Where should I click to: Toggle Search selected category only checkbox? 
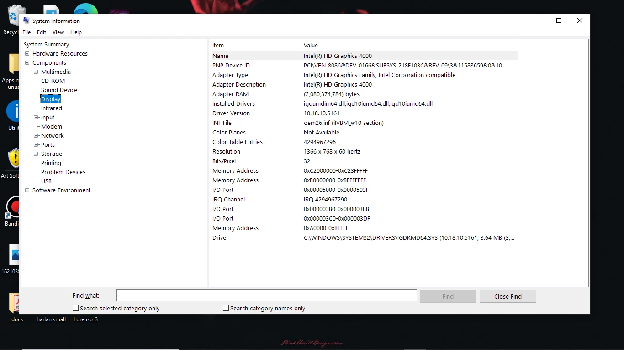(x=76, y=308)
